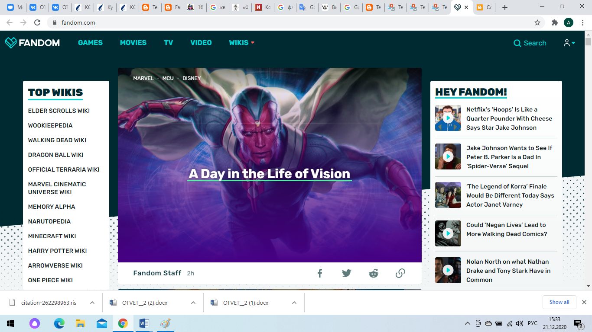This screenshot has height=332, width=592.
Task: Open a new browser tab
Action: (x=504, y=7)
